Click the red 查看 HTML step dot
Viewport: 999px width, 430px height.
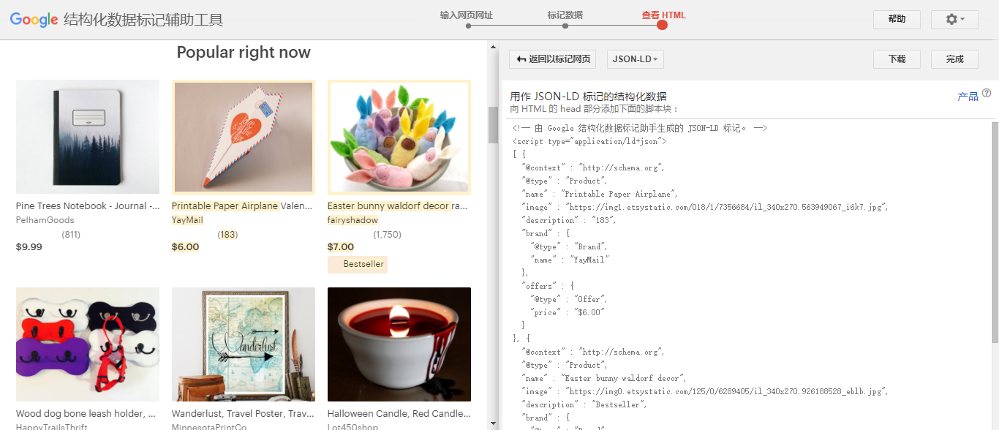click(662, 26)
